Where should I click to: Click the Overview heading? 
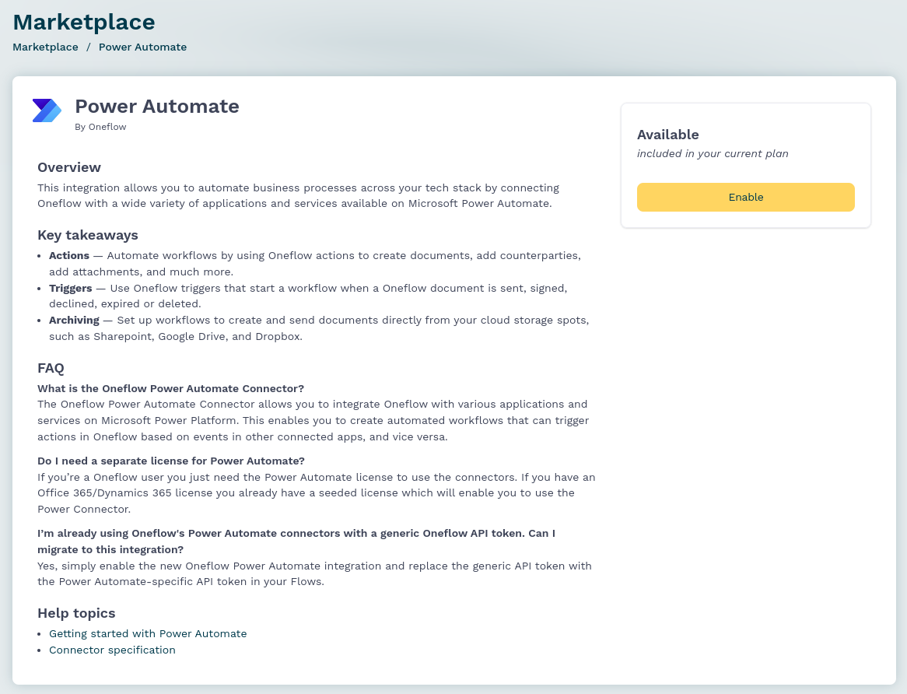(69, 167)
